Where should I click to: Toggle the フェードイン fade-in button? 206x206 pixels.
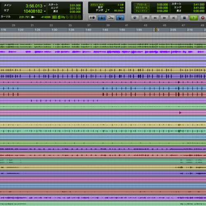[x=142, y=11]
